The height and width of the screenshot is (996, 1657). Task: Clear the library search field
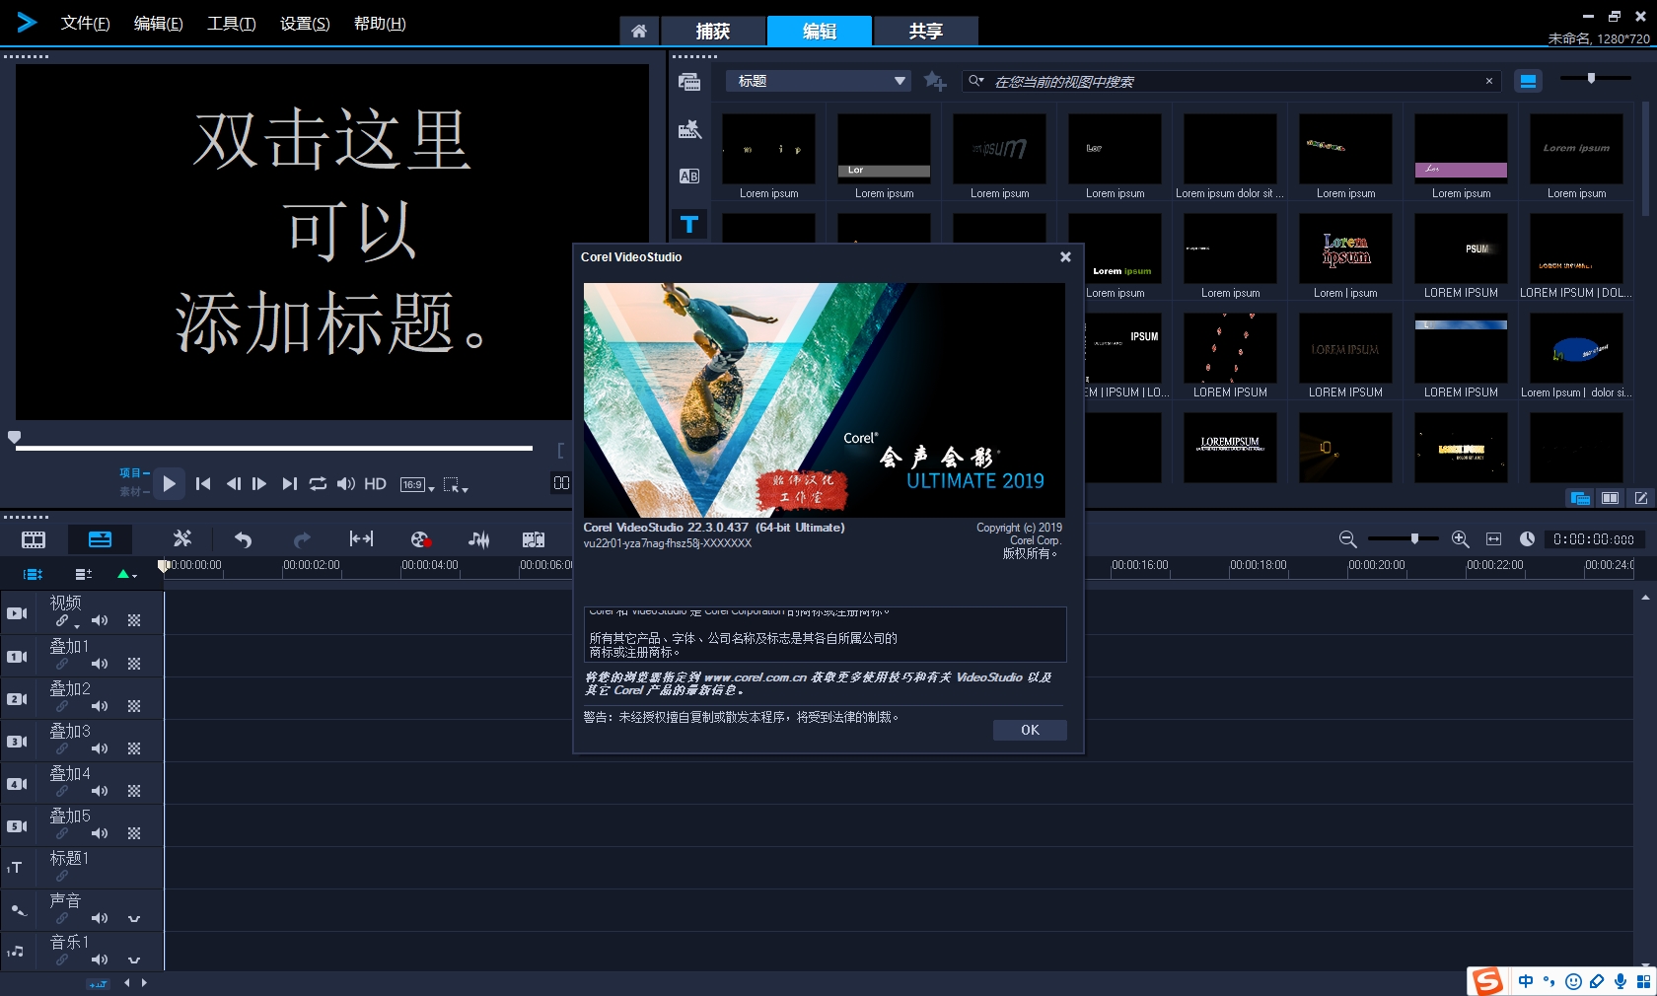pyautogui.click(x=1488, y=82)
